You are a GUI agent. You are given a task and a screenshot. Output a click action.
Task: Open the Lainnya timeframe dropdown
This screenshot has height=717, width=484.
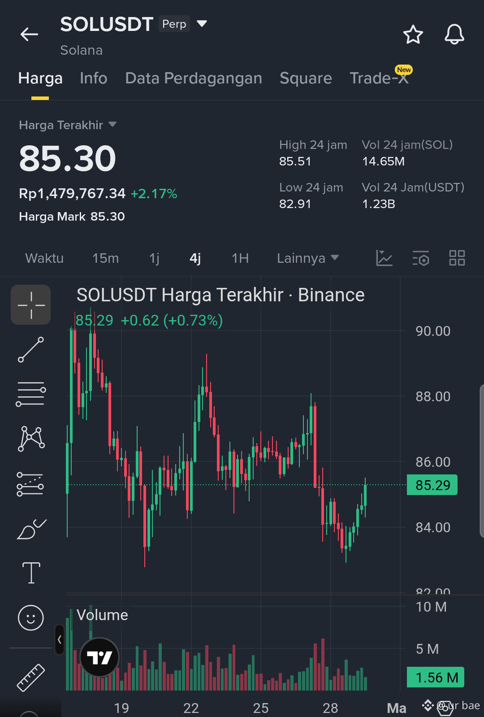[308, 258]
